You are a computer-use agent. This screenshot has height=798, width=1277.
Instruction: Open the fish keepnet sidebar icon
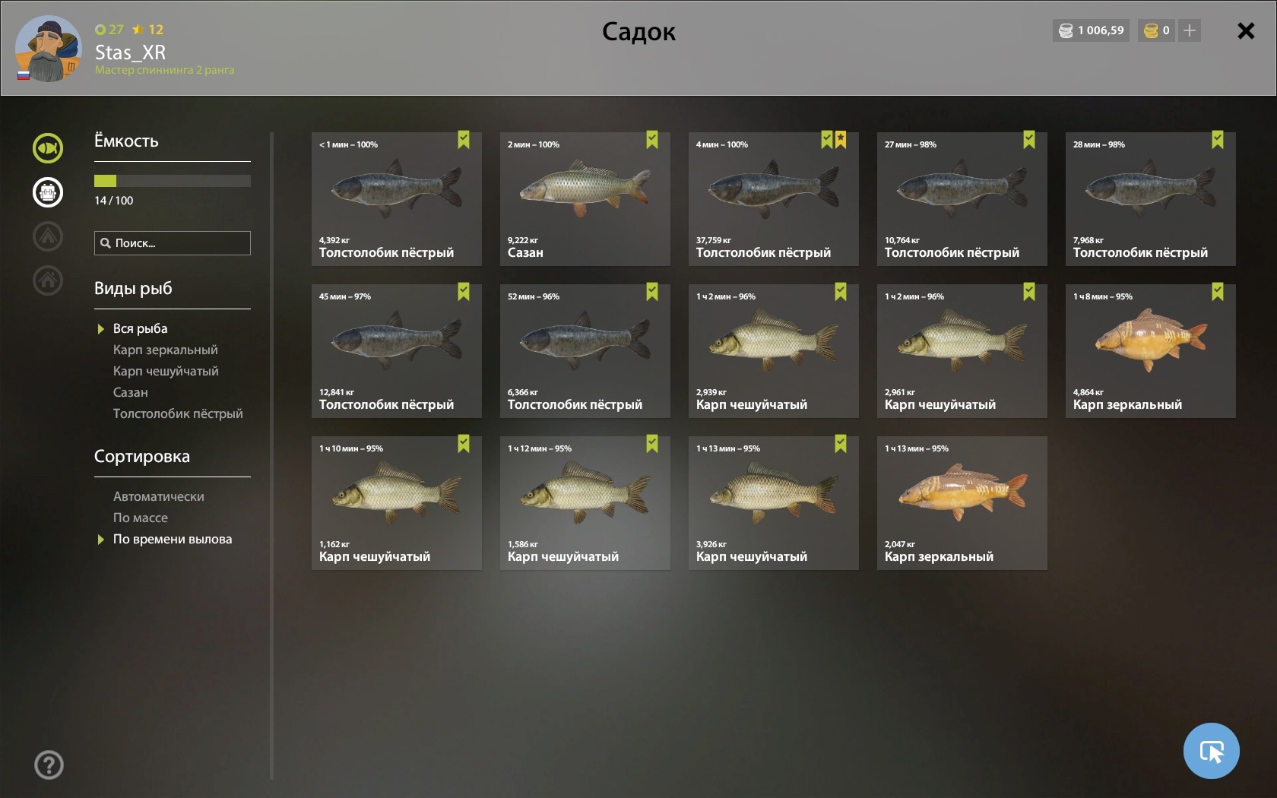(x=48, y=148)
